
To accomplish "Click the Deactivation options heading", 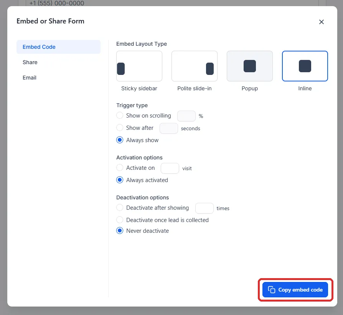I will tap(142, 197).
